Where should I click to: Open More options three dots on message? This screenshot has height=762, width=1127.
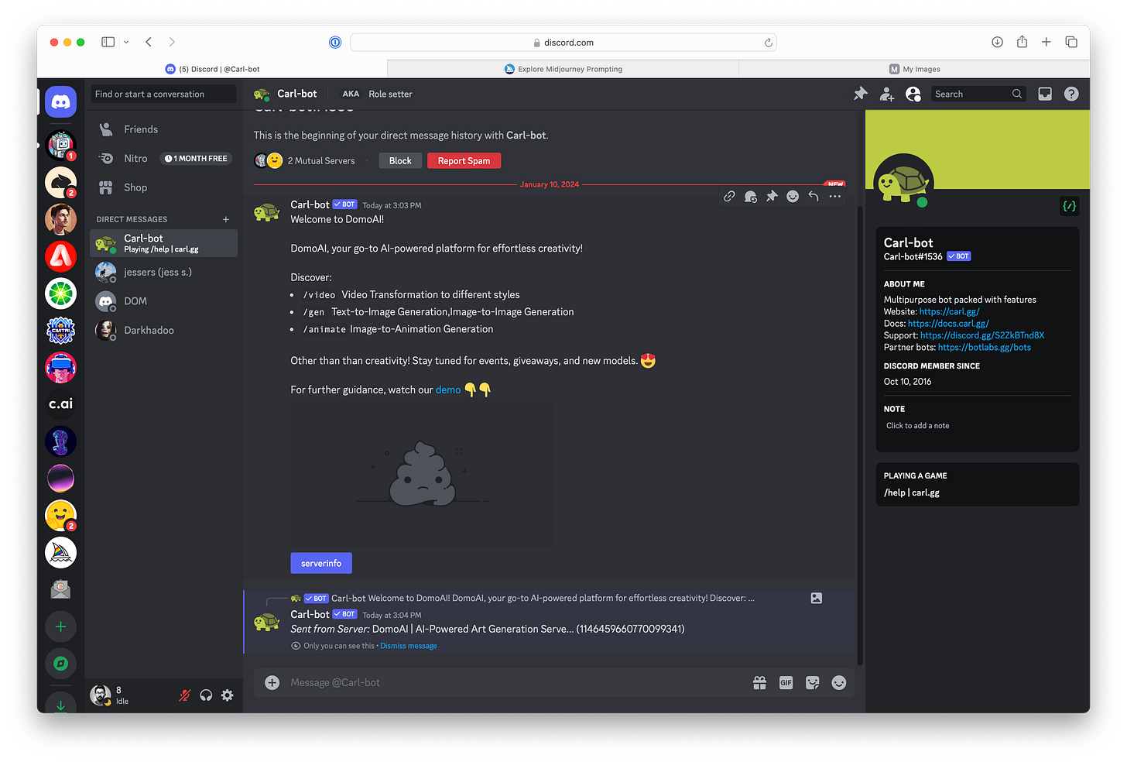[834, 197]
